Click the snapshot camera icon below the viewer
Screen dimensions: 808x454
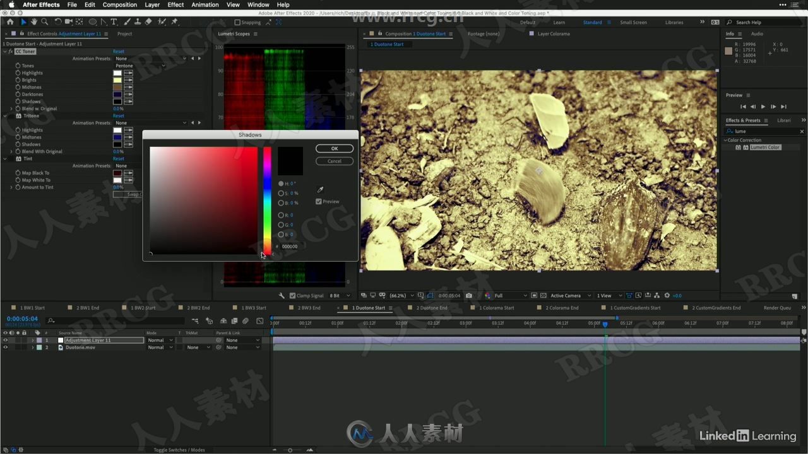468,295
